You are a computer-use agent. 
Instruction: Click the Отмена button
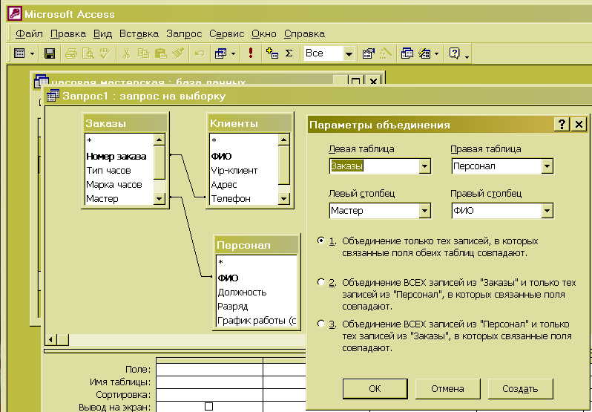[x=447, y=388]
